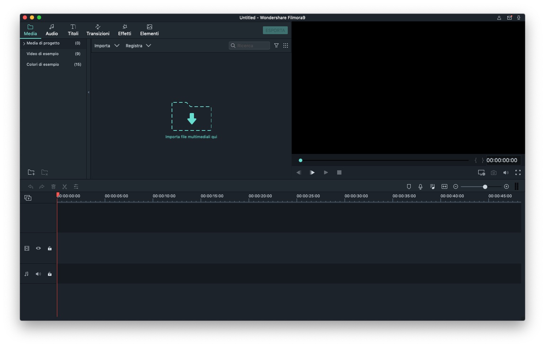The width and height of the screenshot is (545, 347).
Task: Click the ESPORTA export button
Action: (x=275, y=31)
